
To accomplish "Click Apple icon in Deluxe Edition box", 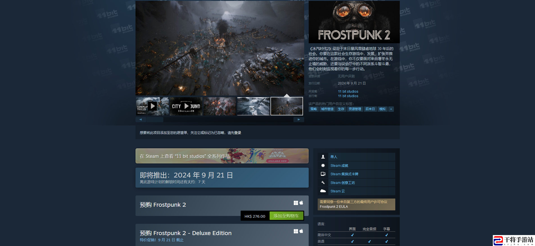I will coord(301,231).
